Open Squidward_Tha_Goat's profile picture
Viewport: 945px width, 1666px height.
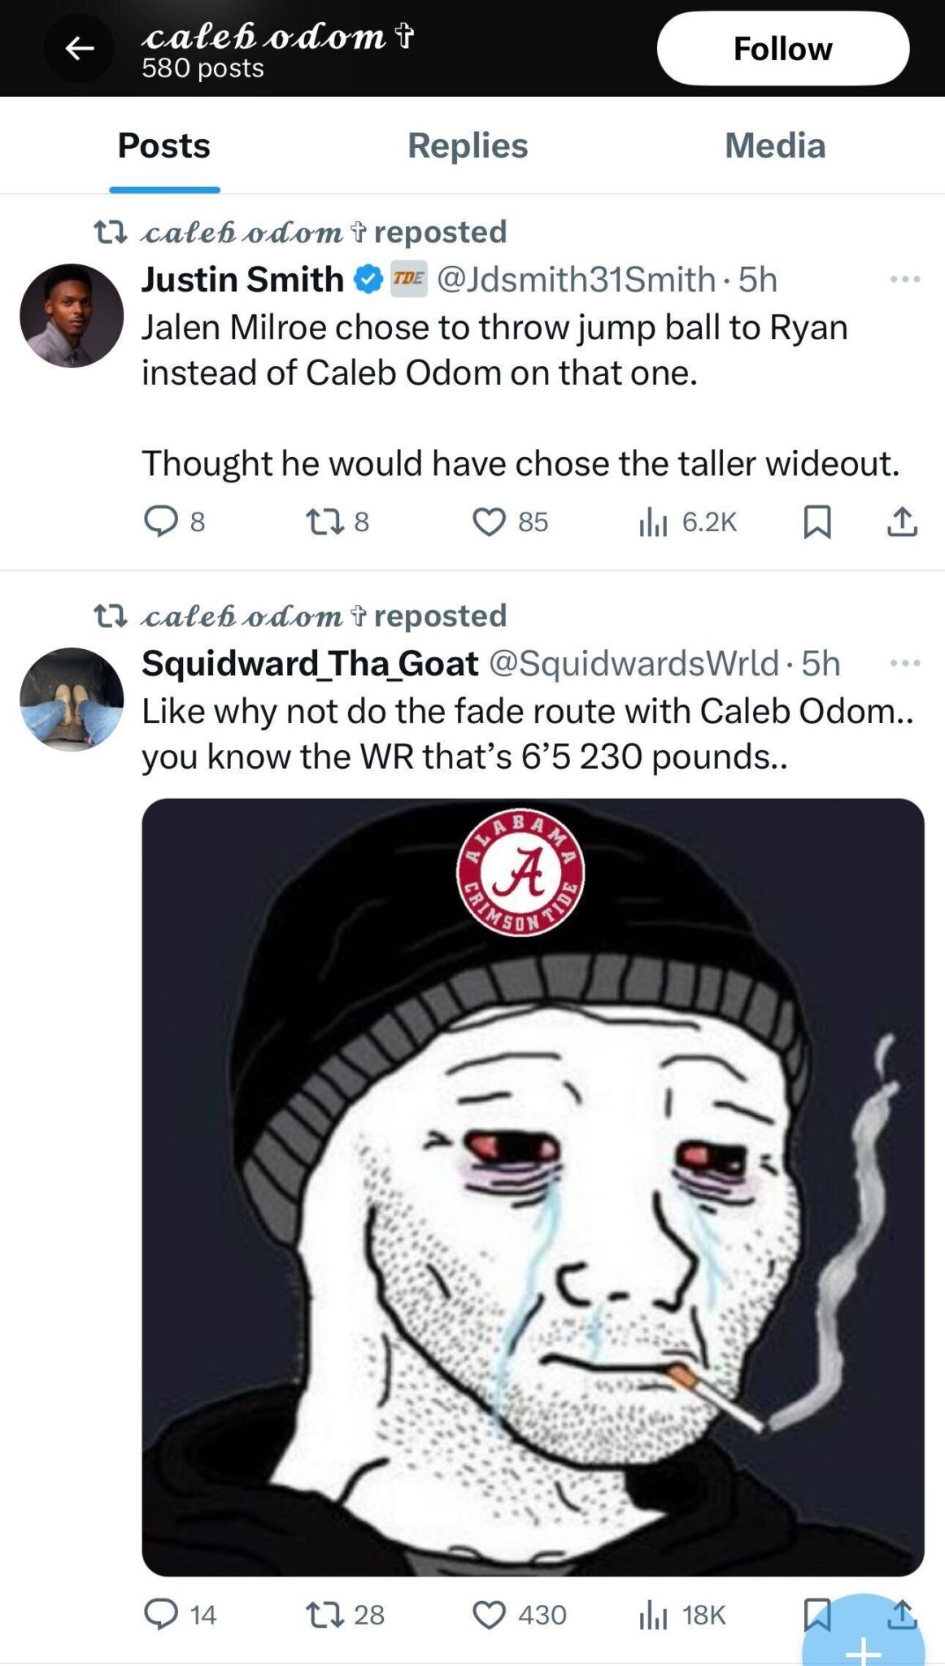click(x=72, y=700)
